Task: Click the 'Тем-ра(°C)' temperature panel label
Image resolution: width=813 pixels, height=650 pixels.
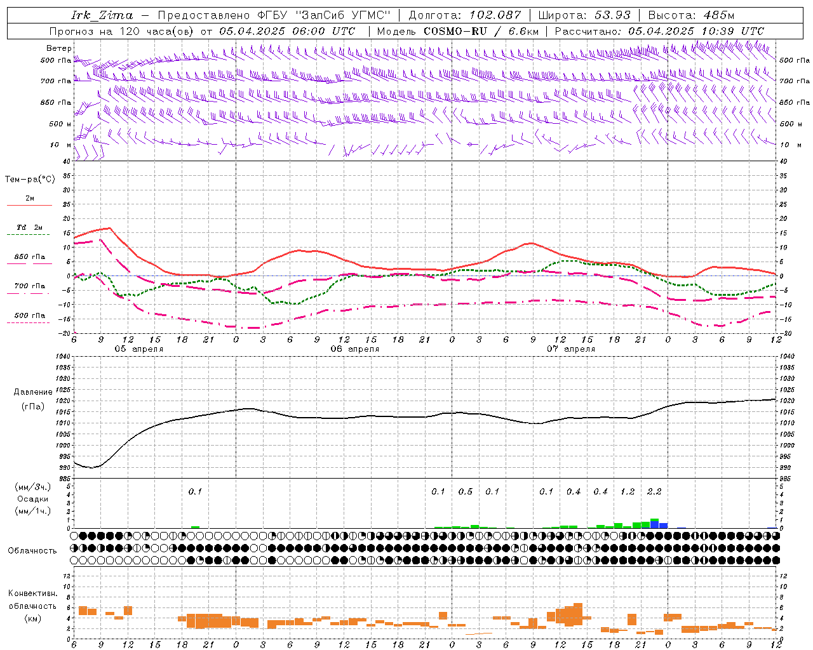Action: point(30,180)
